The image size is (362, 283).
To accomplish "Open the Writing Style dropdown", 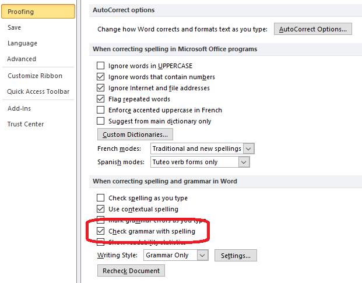I will click(x=202, y=255).
